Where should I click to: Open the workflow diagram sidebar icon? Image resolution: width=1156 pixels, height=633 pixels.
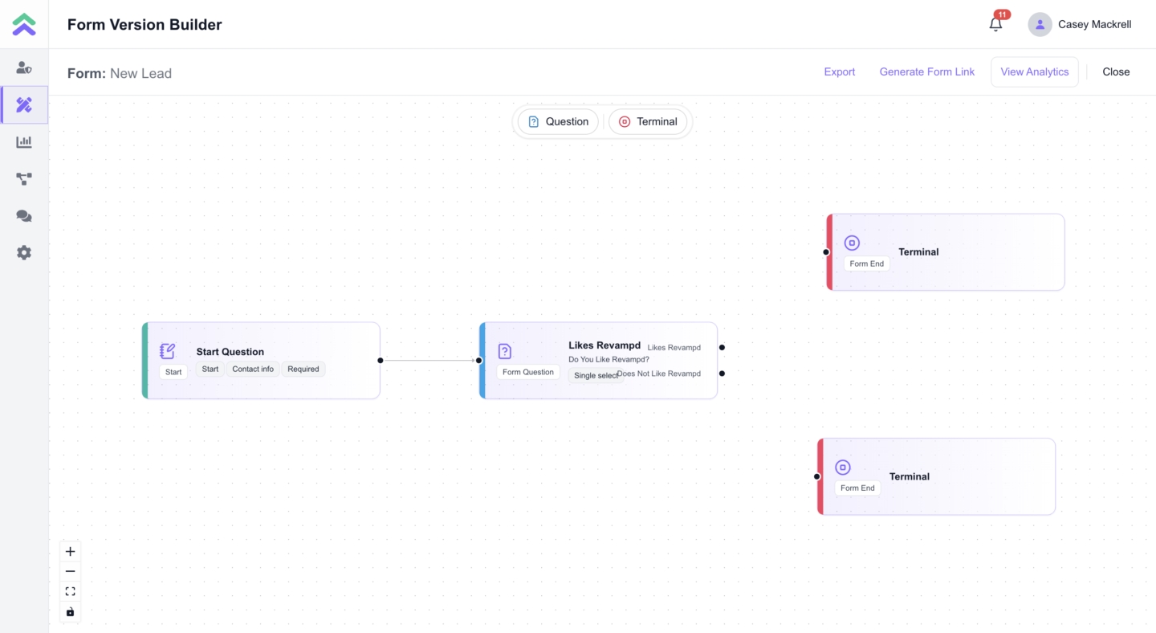tap(24, 179)
